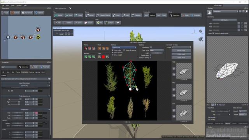Screen dimensions: 249x140
Task: Select the Points add icon in cutout editor
Action: (x=86, y=48)
